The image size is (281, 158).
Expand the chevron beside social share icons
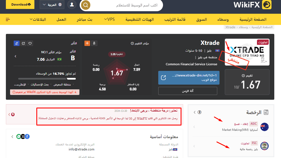click(12, 137)
